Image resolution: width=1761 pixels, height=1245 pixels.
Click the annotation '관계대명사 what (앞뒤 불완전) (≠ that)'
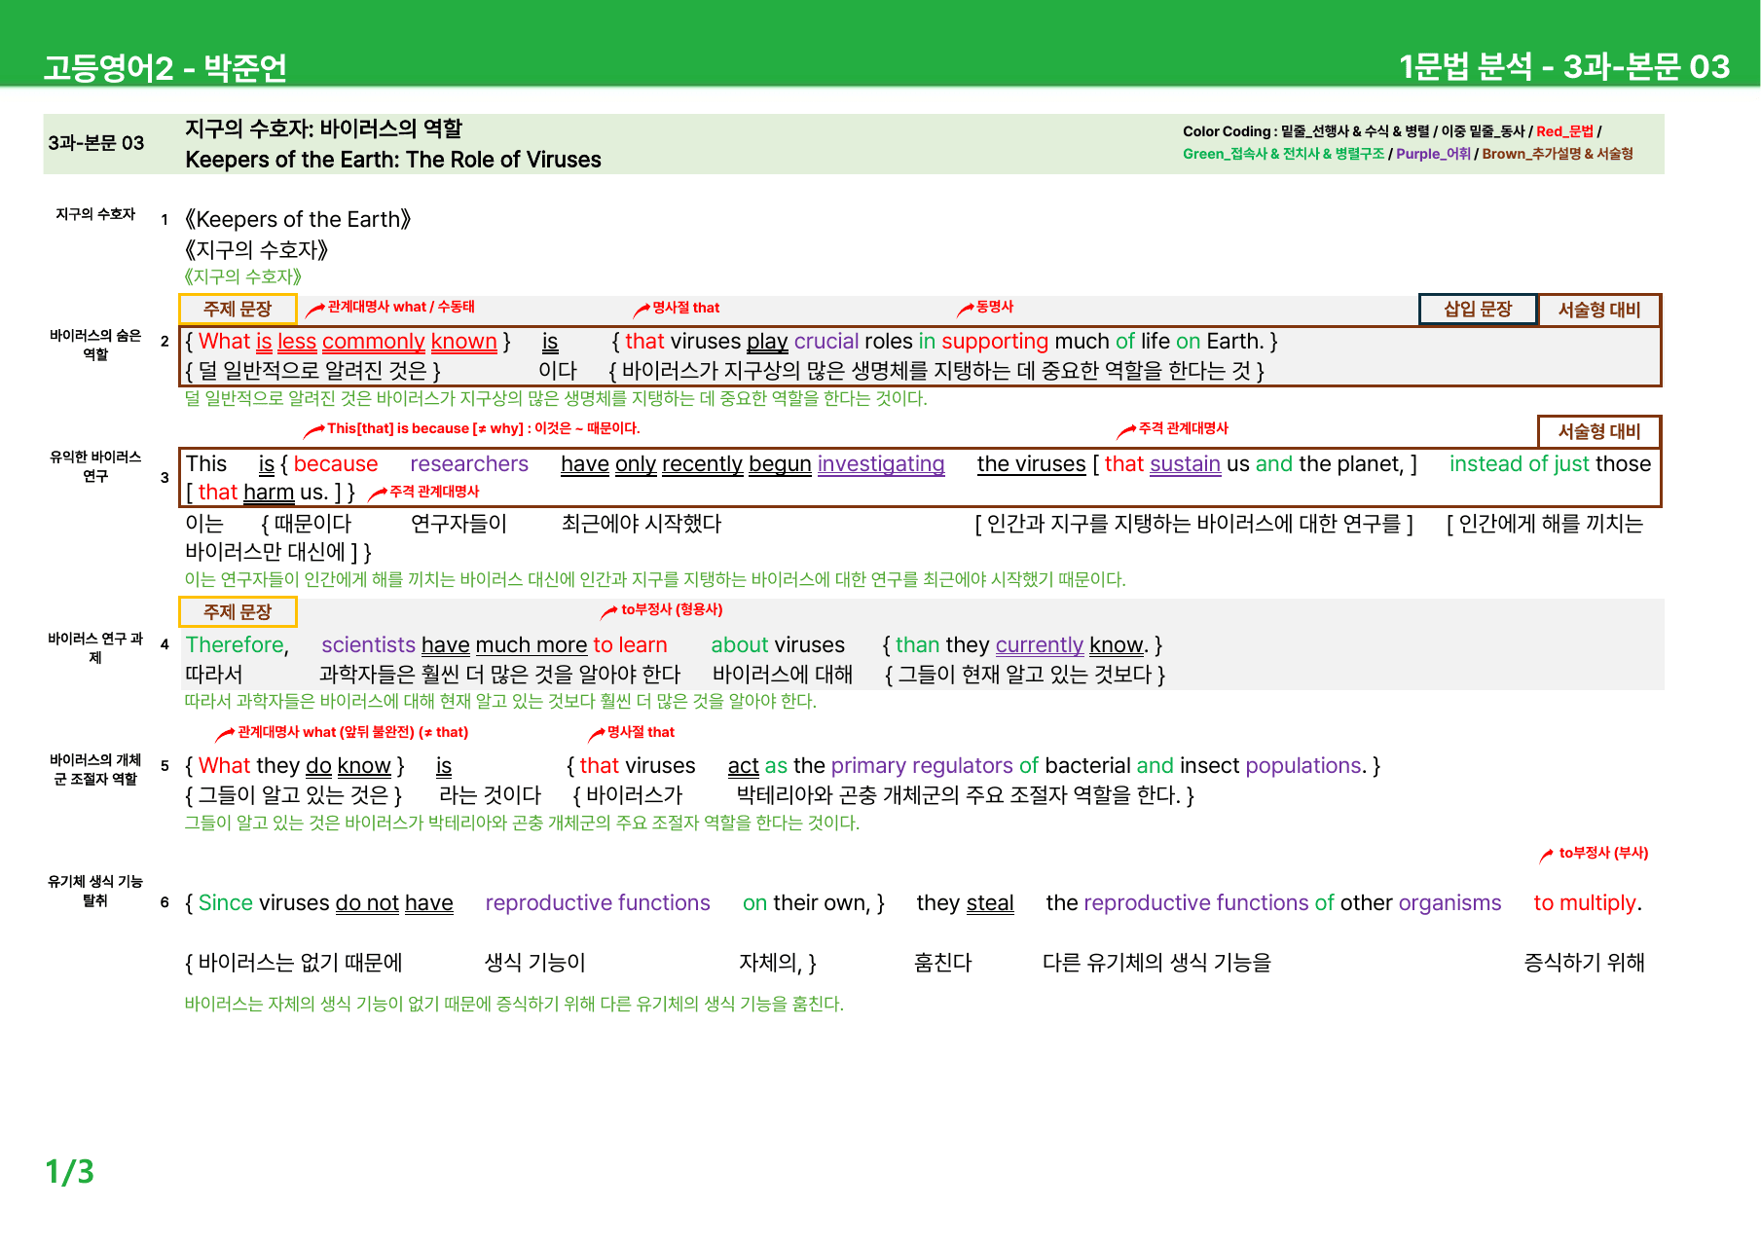click(352, 732)
